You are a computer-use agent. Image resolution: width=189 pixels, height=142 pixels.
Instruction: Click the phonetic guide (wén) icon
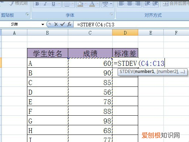click(105, 4)
